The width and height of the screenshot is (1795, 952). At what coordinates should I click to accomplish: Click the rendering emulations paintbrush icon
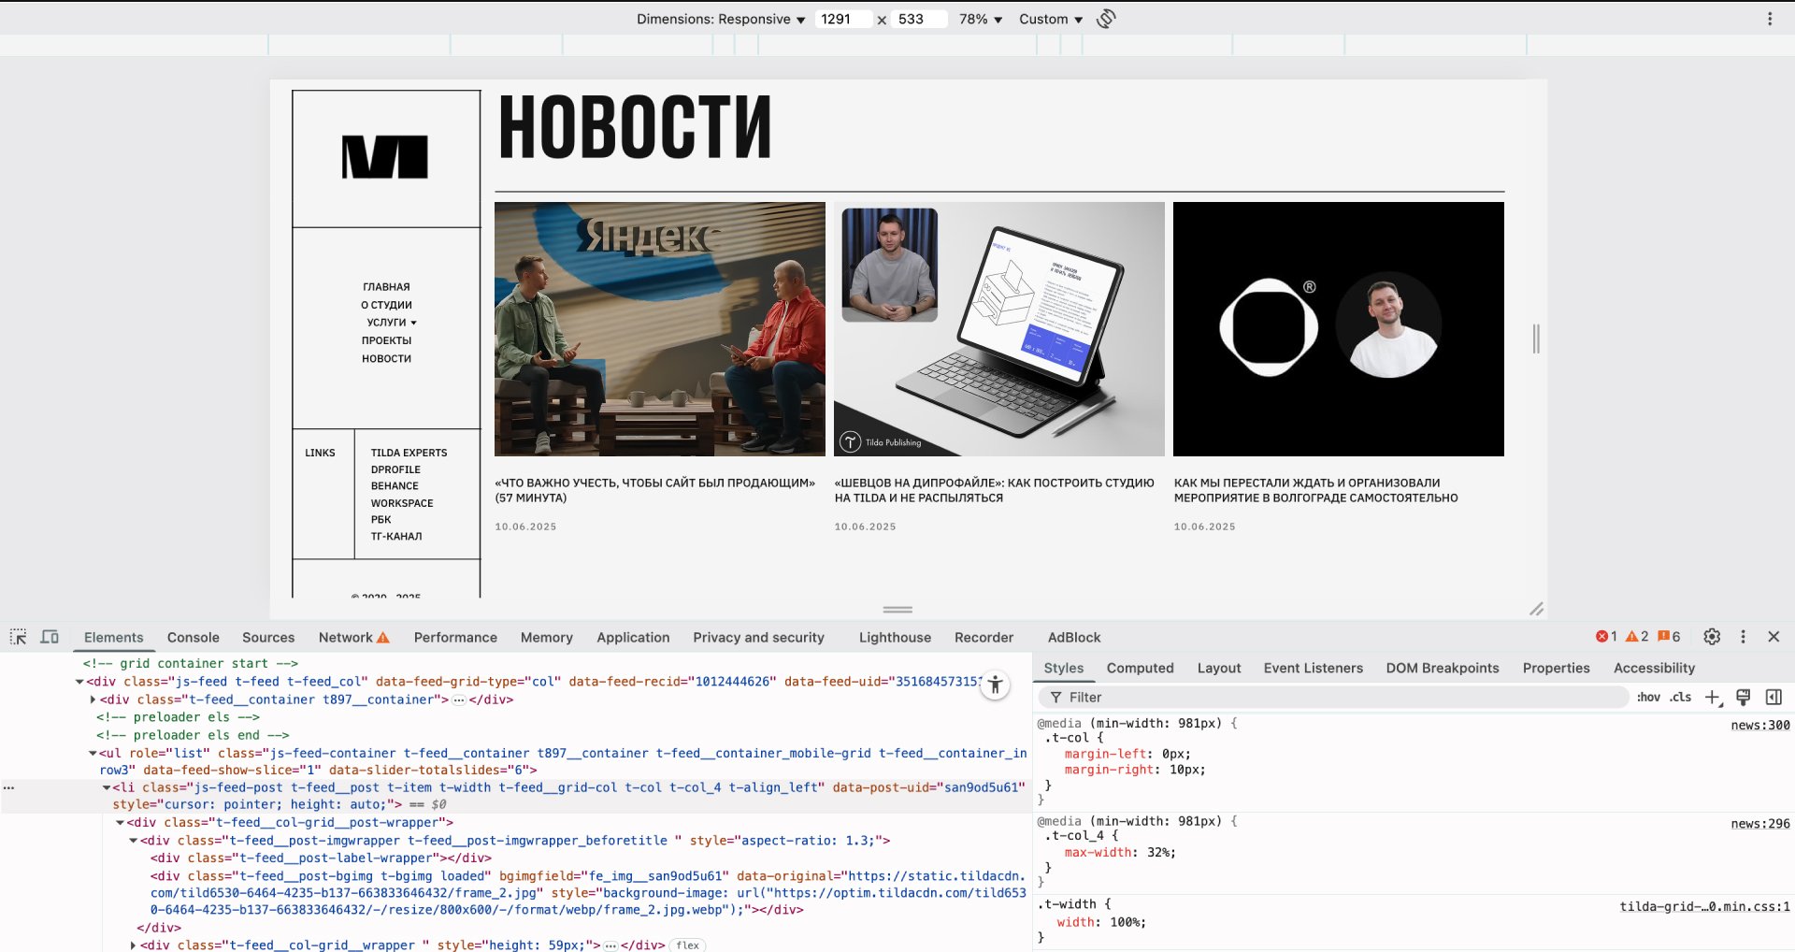1743,698
